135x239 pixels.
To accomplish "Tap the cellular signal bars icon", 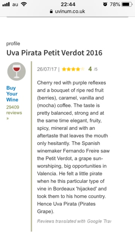I will [6, 4].
